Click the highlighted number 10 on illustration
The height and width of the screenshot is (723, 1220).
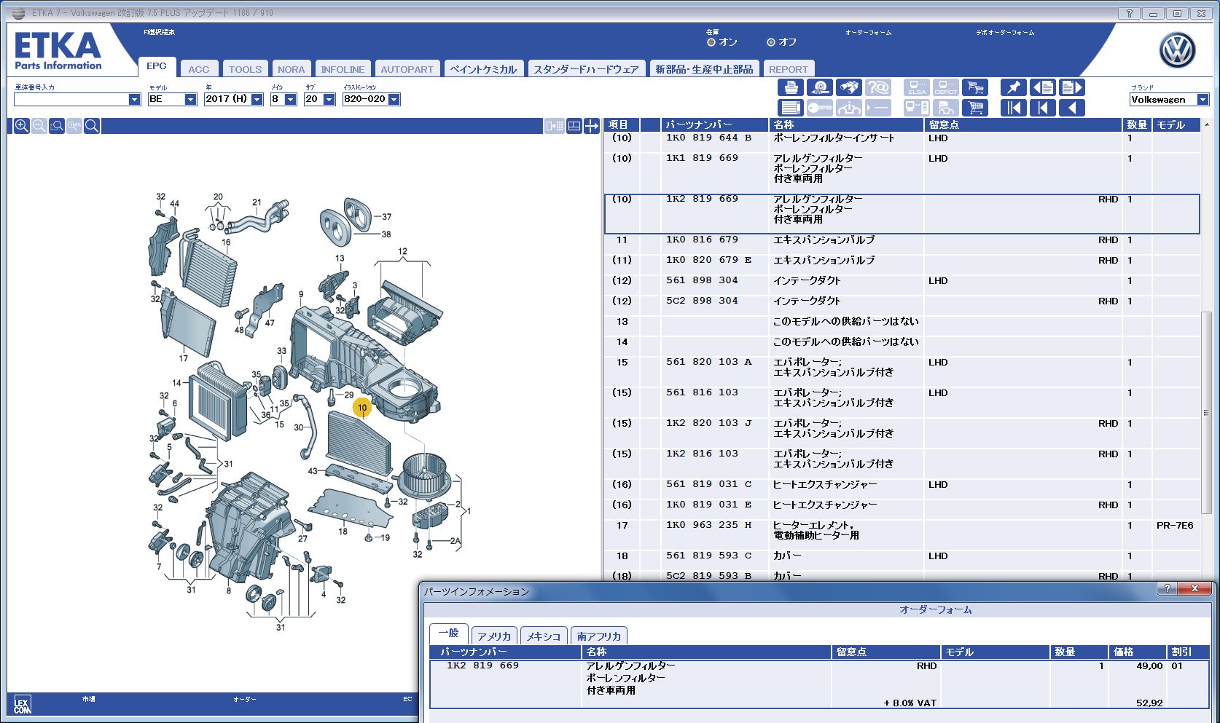pos(362,408)
